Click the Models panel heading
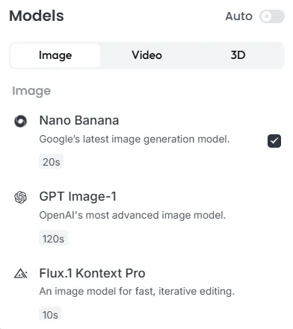The height and width of the screenshot is (329, 293). [37, 16]
